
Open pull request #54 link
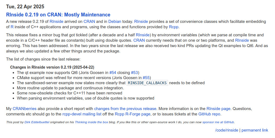pos(113,72)
